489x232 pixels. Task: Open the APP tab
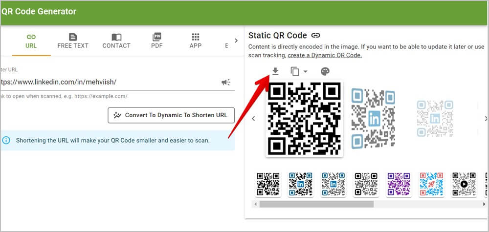pyautogui.click(x=196, y=42)
